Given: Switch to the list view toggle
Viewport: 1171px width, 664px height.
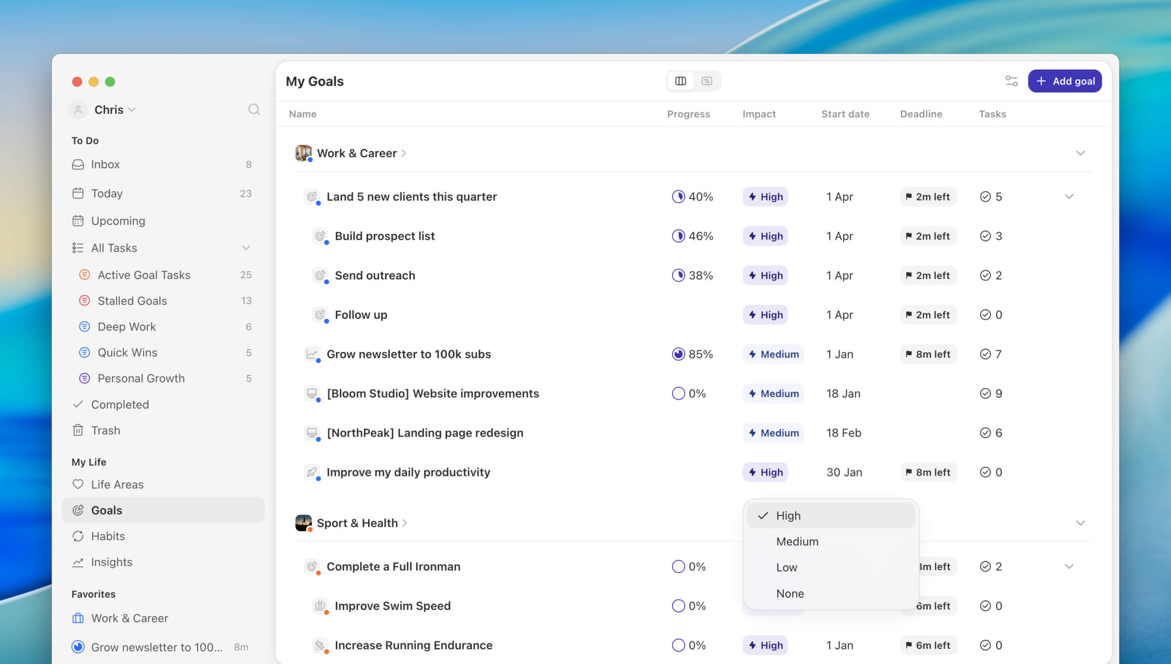Looking at the screenshot, I should [707, 81].
